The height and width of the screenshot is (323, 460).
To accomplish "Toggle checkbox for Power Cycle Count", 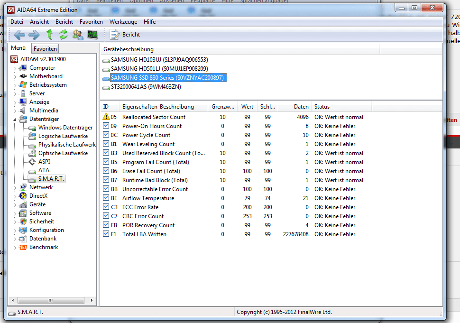I will (x=106, y=135).
